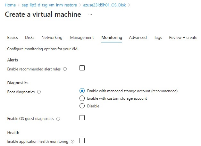This screenshot has height=146, width=201.
Task: Navigate to Home breadcrumb link
Action: [10, 5]
